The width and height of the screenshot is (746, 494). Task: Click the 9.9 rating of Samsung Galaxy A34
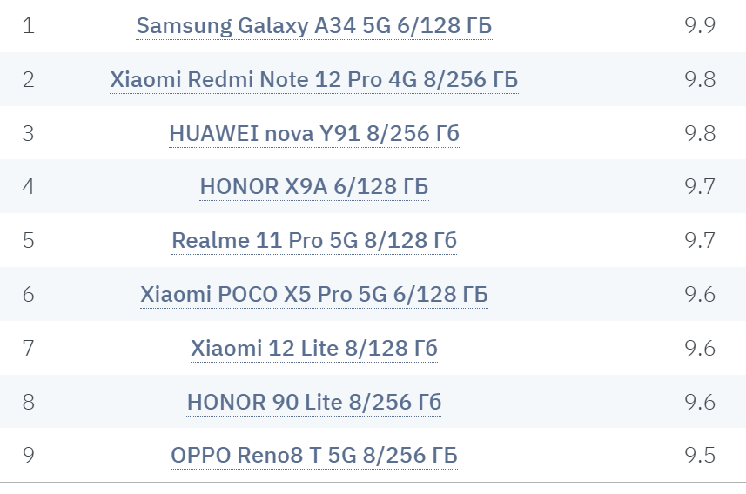pyautogui.click(x=700, y=25)
